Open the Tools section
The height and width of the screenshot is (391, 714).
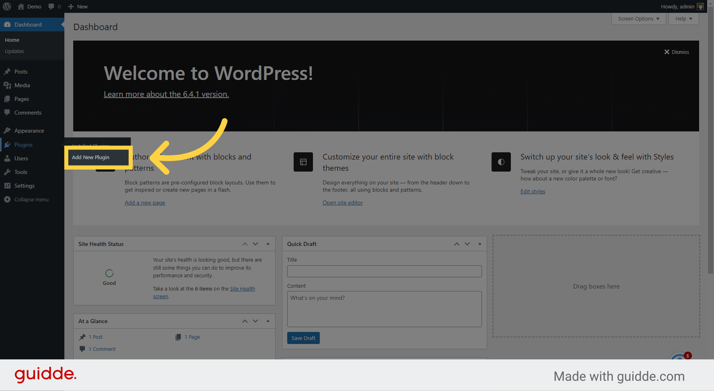click(x=21, y=172)
